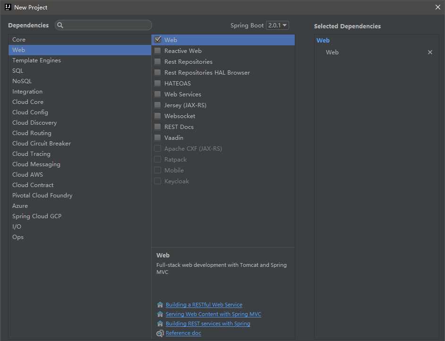This screenshot has width=445, height=341.
Task: Open Serving Web Content with Spring MVC link
Action: pyautogui.click(x=214, y=314)
